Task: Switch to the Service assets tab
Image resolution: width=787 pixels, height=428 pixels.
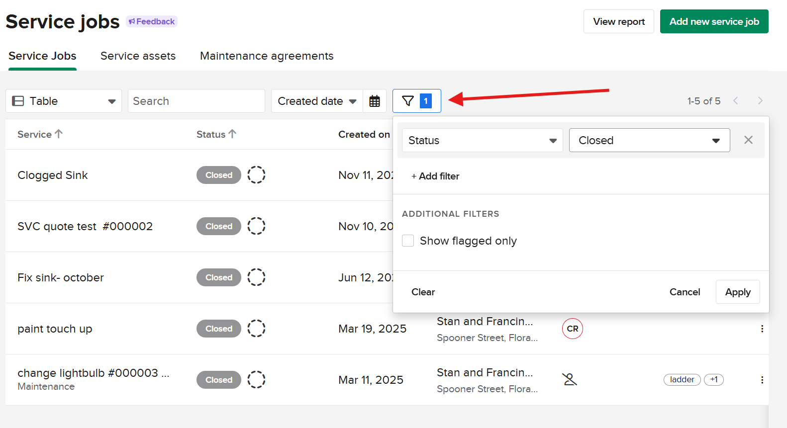Action: tap(138, 56)
